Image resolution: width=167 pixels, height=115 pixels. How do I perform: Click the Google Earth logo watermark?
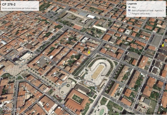tap(10, 109)
